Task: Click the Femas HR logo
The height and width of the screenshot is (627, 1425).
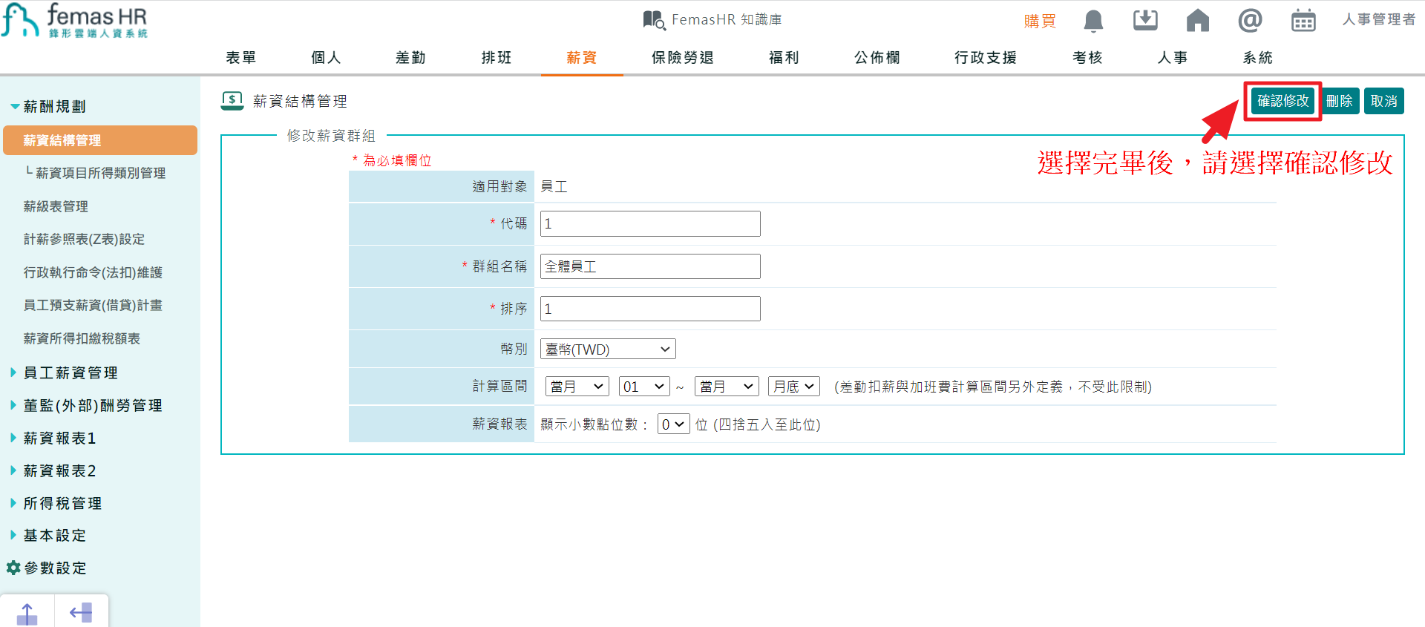Action: pyautogui.click(x=74, y=20)
